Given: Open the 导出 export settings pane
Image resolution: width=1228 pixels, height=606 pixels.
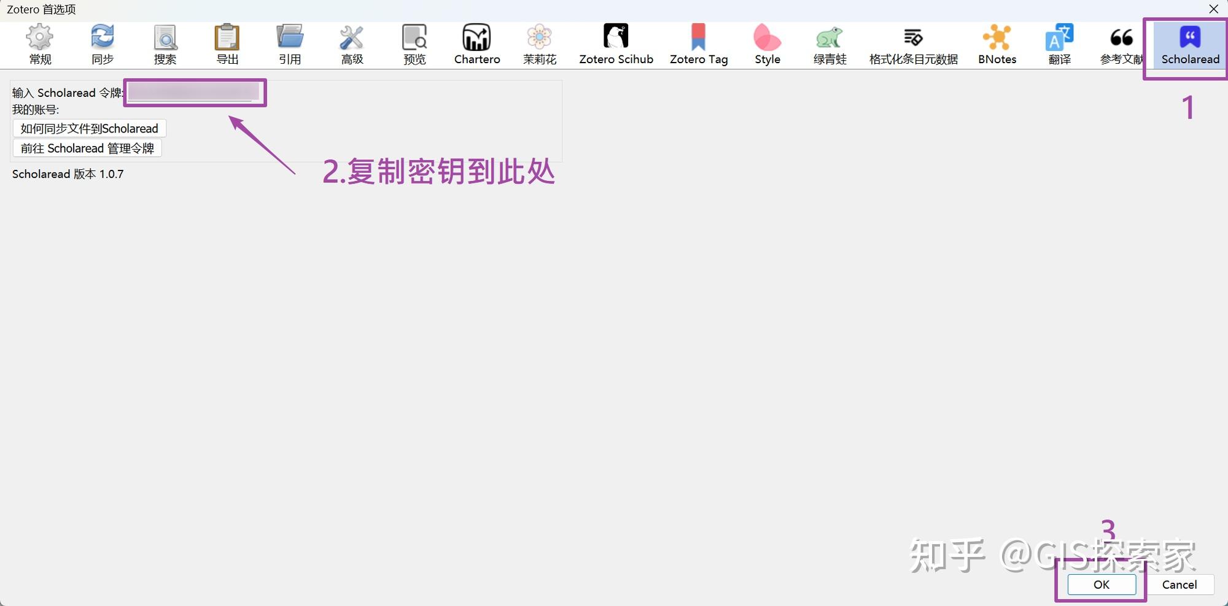Looking at the screenshot, I should (227, 43).
